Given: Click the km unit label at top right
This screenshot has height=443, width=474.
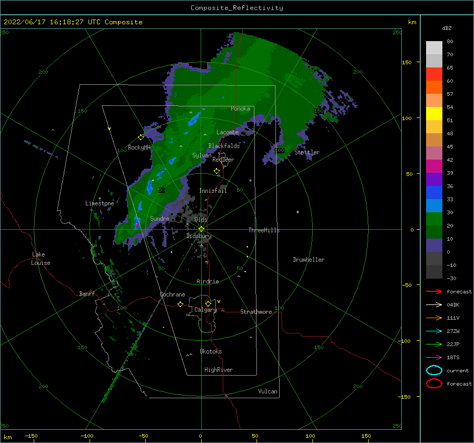Looking at the screenshot, I should 412,22.
